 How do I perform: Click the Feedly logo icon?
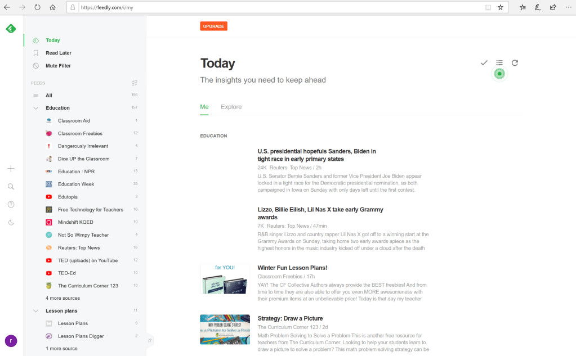11,29
